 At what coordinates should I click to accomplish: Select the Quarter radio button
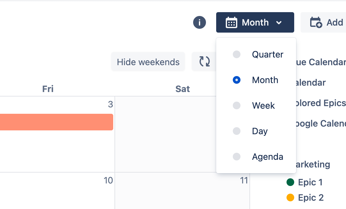[x=237, y=54]
